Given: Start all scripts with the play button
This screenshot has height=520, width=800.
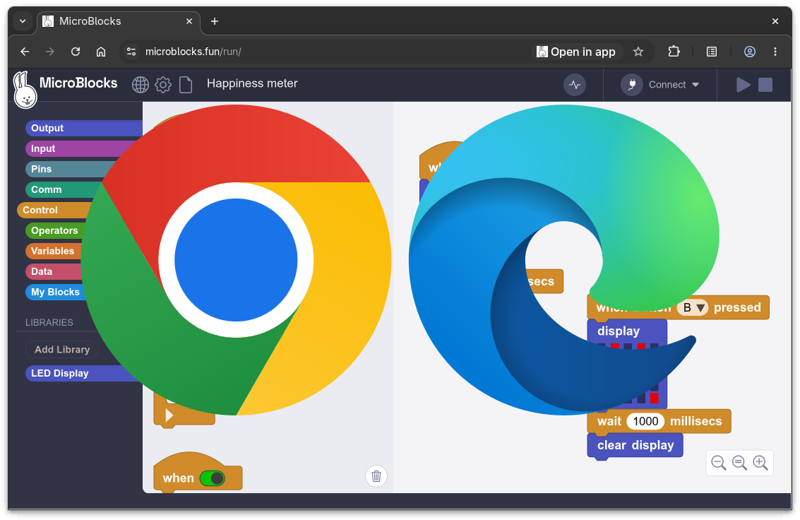Looking at the screenshot, I should (743, 85).
